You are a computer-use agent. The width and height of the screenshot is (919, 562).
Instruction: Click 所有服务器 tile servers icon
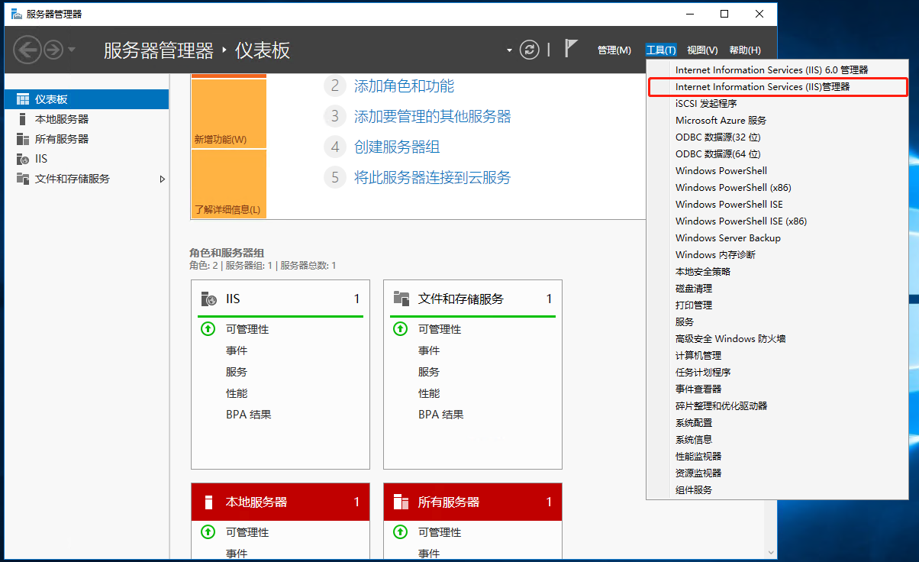point(401,502)
